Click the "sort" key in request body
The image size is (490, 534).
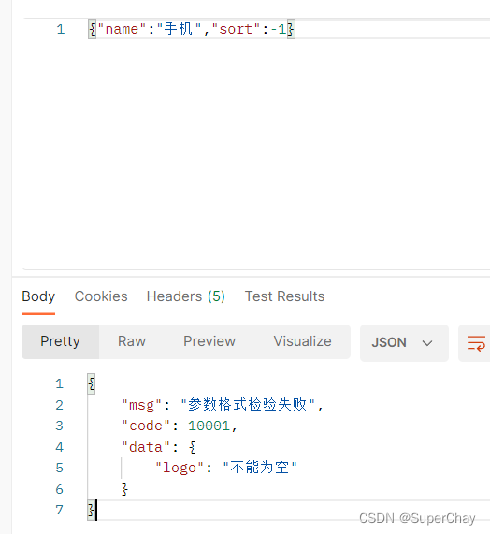(236, 29)
